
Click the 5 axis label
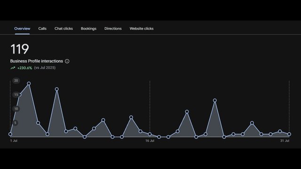click(16, 123)
